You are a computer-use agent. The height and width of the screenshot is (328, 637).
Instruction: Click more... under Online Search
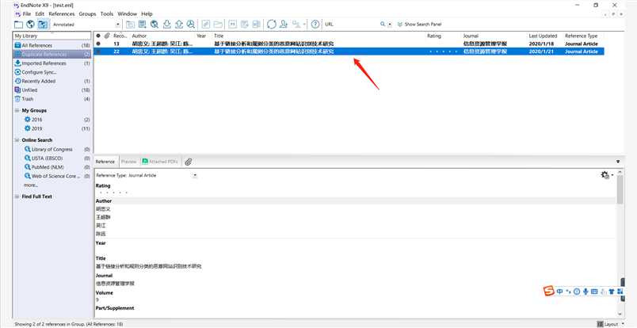31,185
